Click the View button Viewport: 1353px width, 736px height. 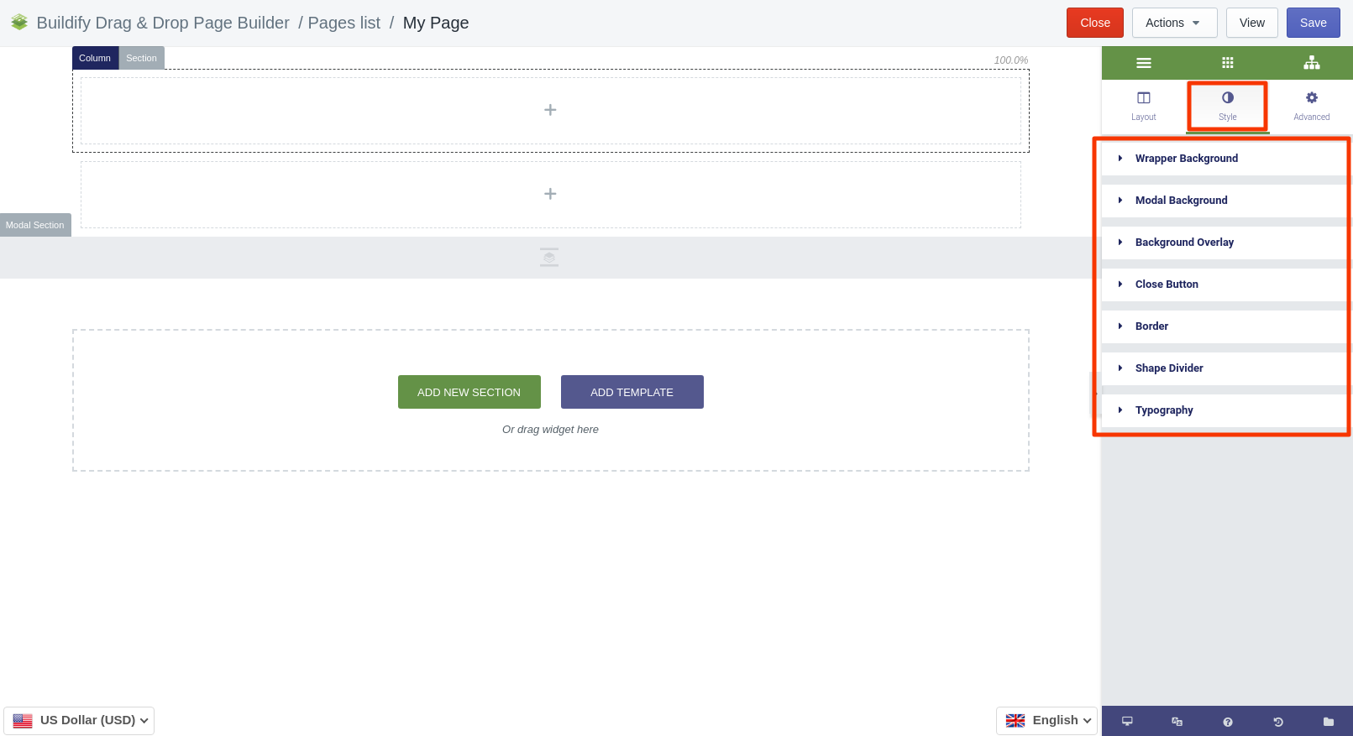click(1251, 23)
